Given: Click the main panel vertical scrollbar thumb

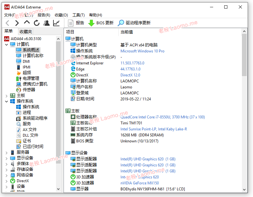Looking at the screenshot, I should [x=244, y=55].
